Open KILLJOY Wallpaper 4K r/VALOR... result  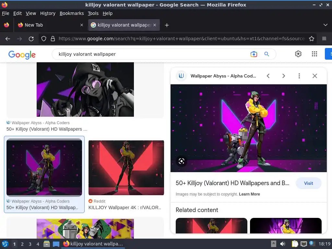[x=125, y=208]
